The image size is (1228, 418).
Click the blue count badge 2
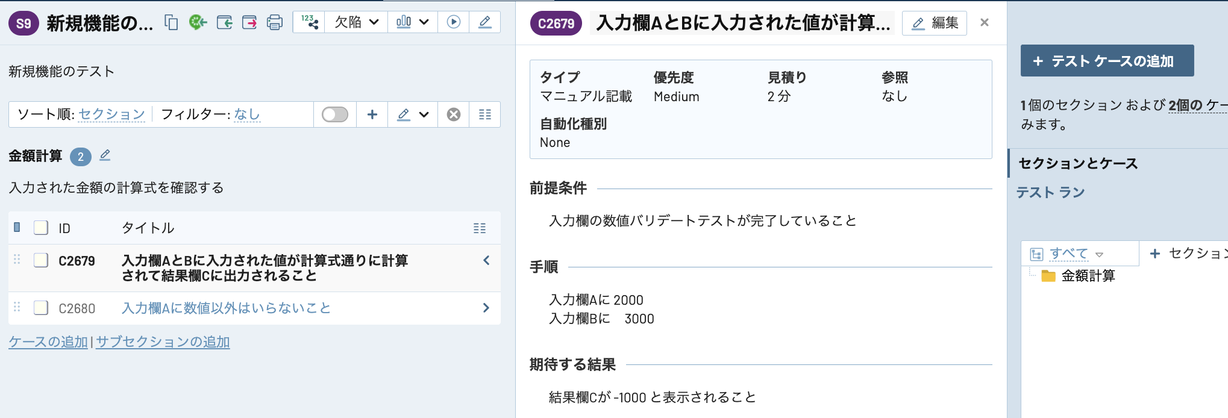pos(81,157)
